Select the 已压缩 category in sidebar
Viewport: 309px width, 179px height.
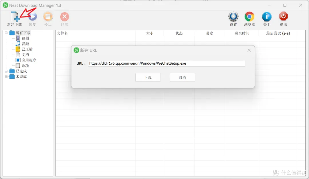coord(27,49)
